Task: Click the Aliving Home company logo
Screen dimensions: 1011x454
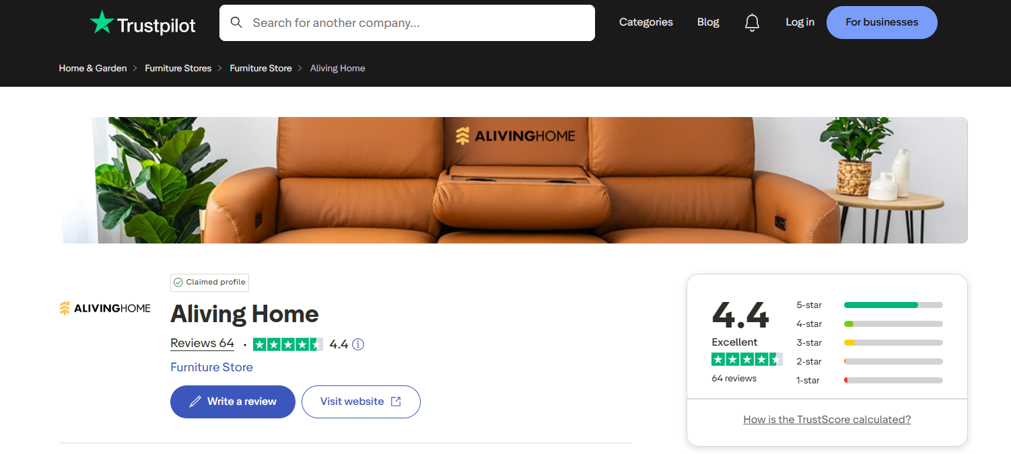Action: click(x=105, y=308)
